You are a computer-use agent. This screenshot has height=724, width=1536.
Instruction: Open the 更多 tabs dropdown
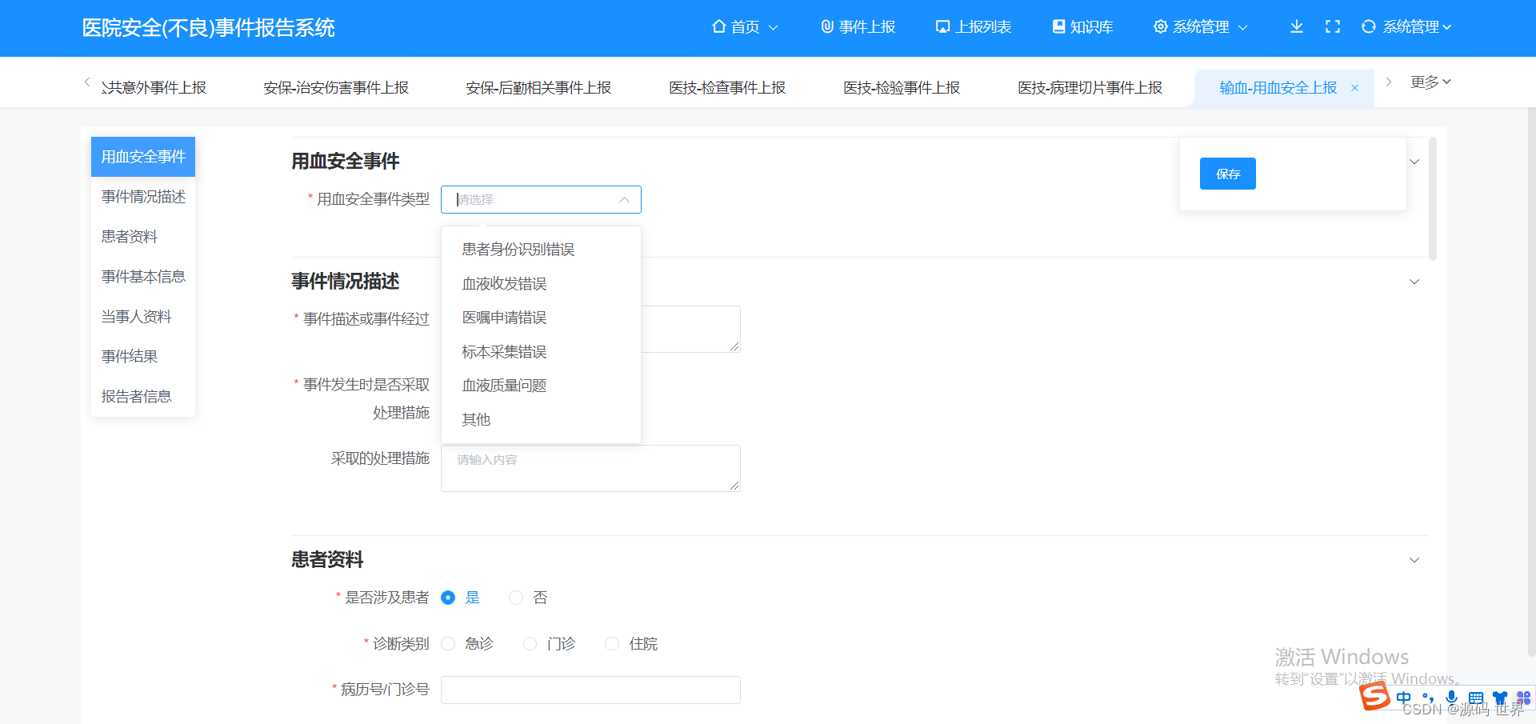(x=1430, y=82)
